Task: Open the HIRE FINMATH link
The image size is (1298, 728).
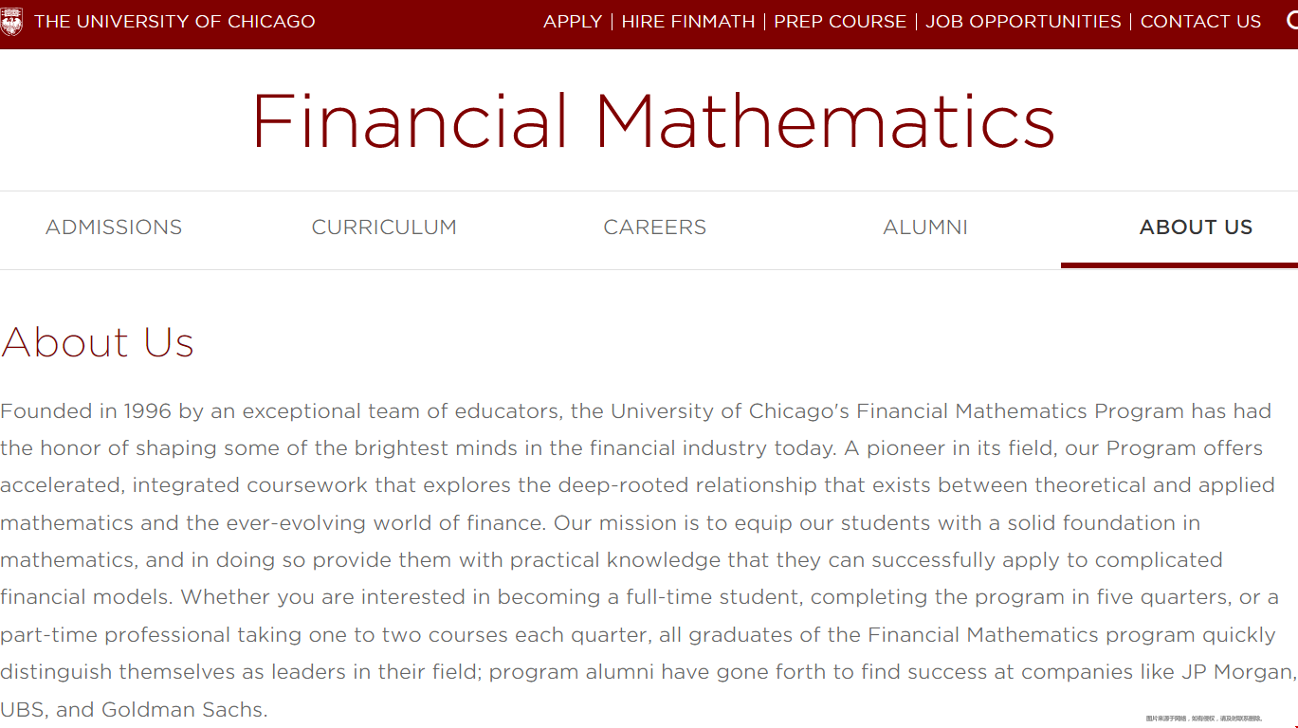Action: coord(688,21)
